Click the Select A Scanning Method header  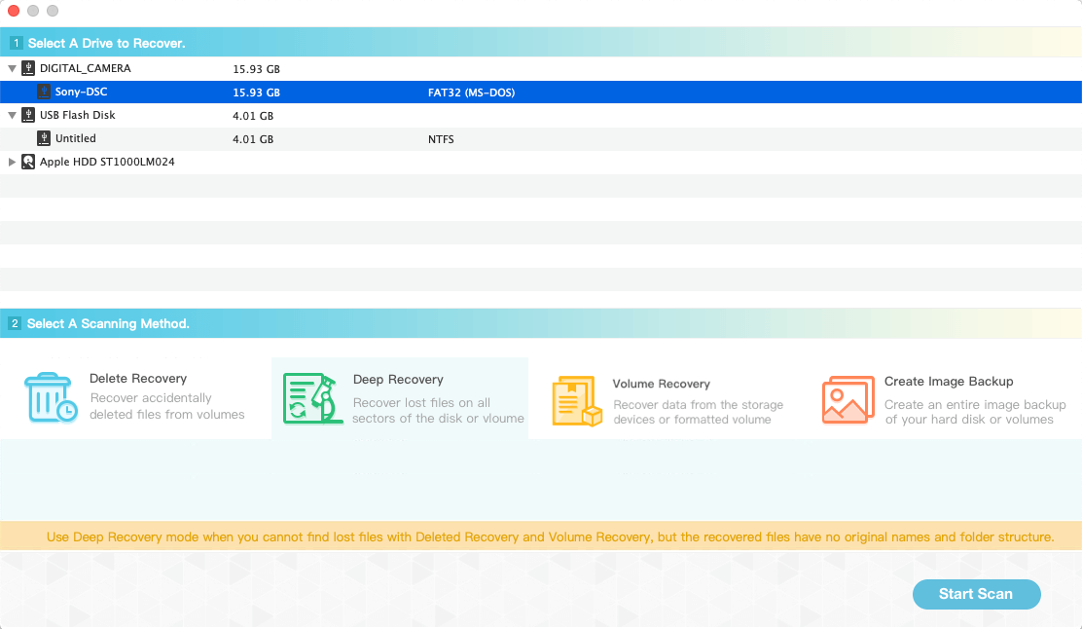click(108, 324)
